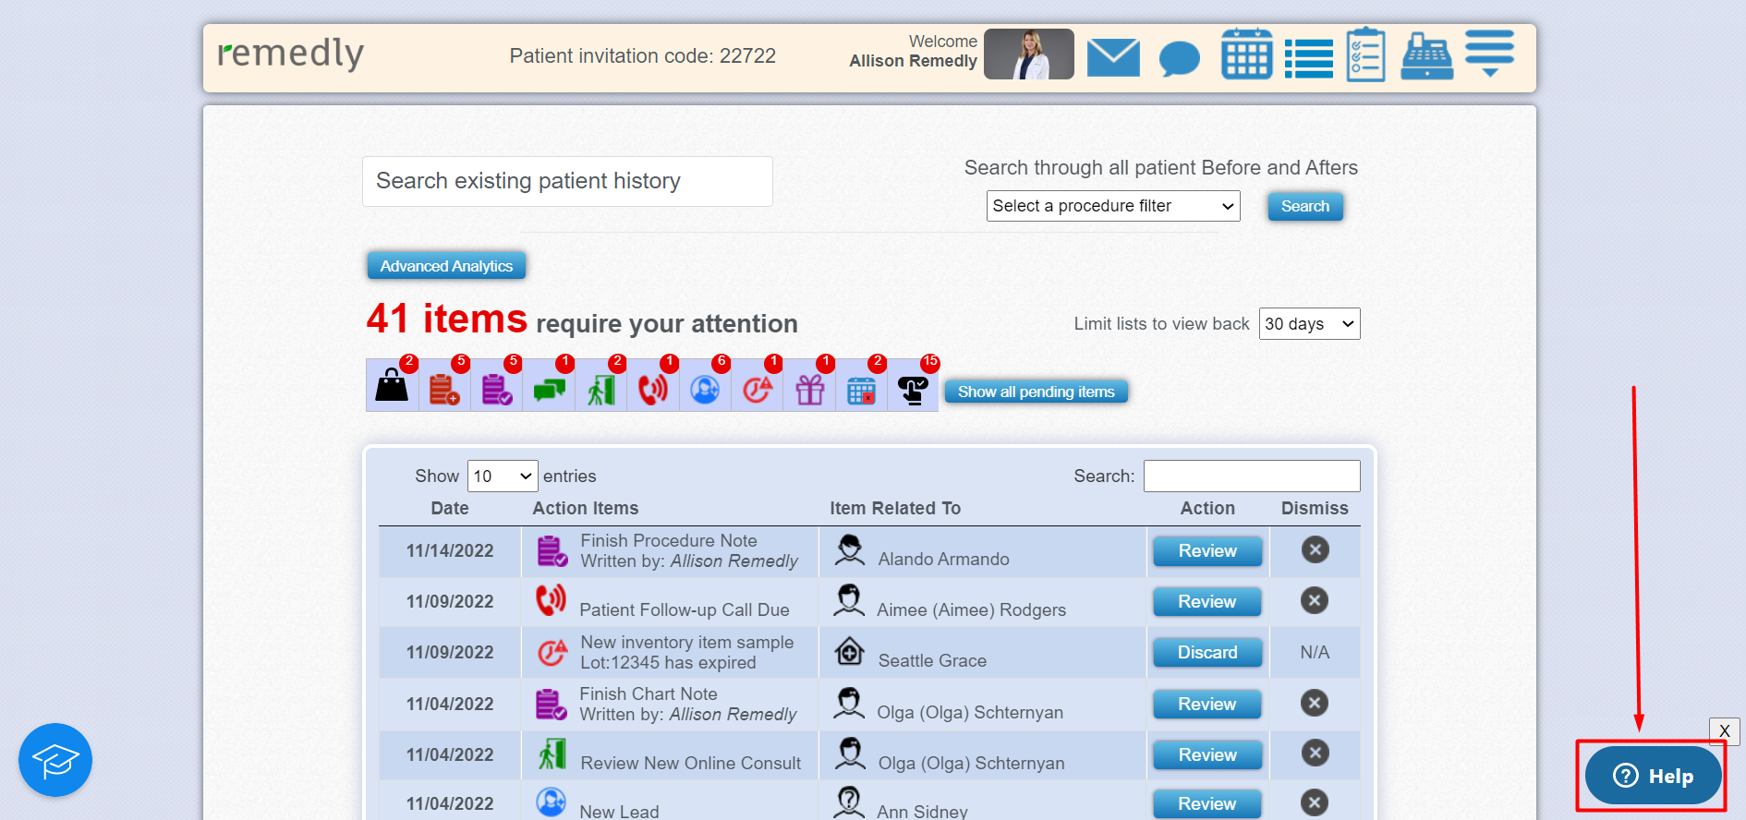Screen dimensions: 1746x820
Task: Sort table by Dismiss column header
Action: click(1315, 508)
